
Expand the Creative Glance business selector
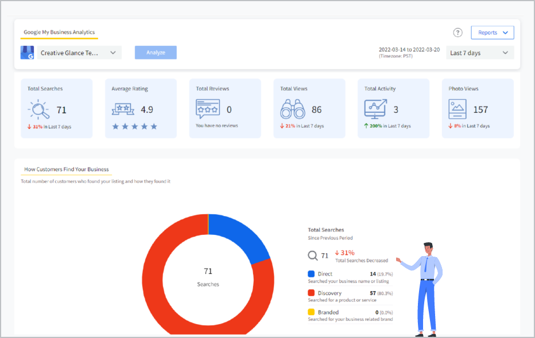coord(79,53)
